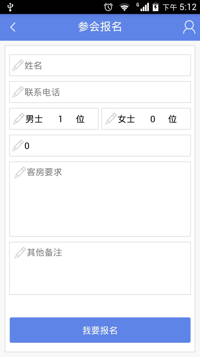Tap the battery charging status icon
Screen dimensions: 200x357
pyautogui.click(x=156, y=7)
